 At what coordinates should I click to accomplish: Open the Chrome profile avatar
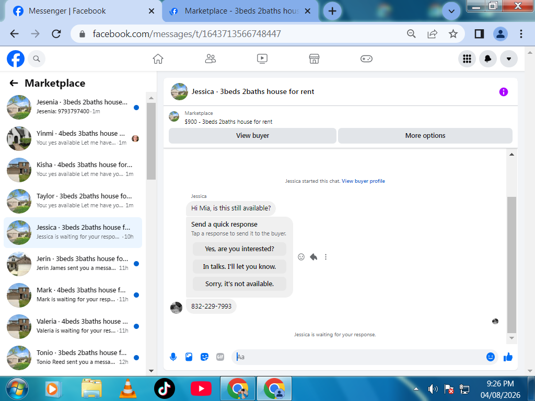coord(501,34)
